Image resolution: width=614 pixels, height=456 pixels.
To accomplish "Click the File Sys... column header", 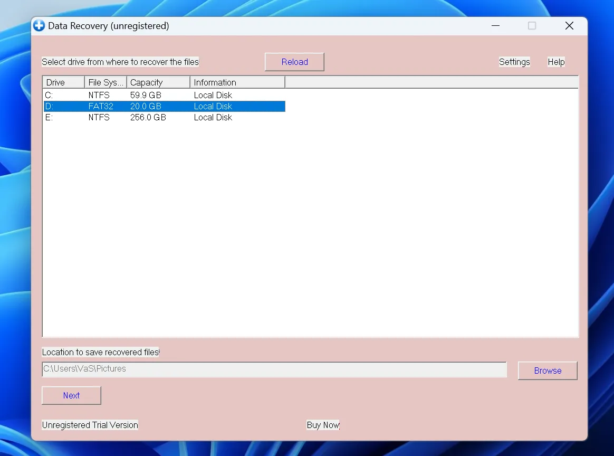I will tap(105, 83).
